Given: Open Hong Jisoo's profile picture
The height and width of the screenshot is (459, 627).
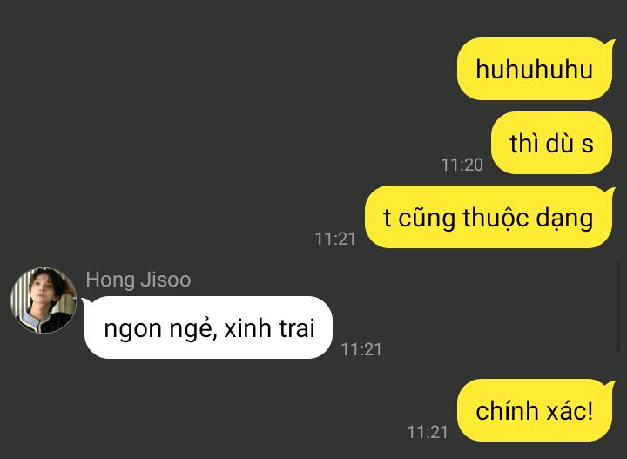Looking at the screenshot, I should [x=44, y=300].
